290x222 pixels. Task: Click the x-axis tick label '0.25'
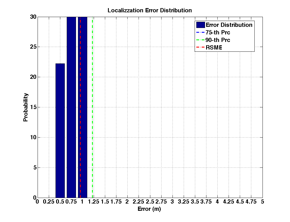click(49, 202)
